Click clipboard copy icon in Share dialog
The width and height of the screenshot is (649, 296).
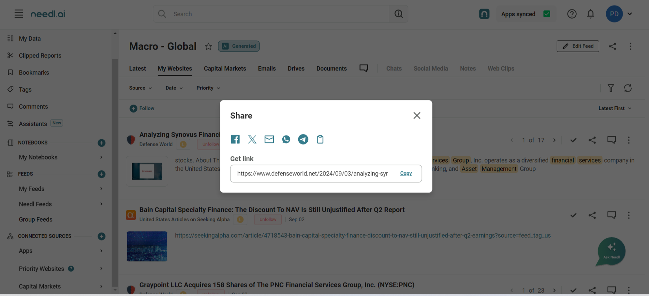coord(320,139)
